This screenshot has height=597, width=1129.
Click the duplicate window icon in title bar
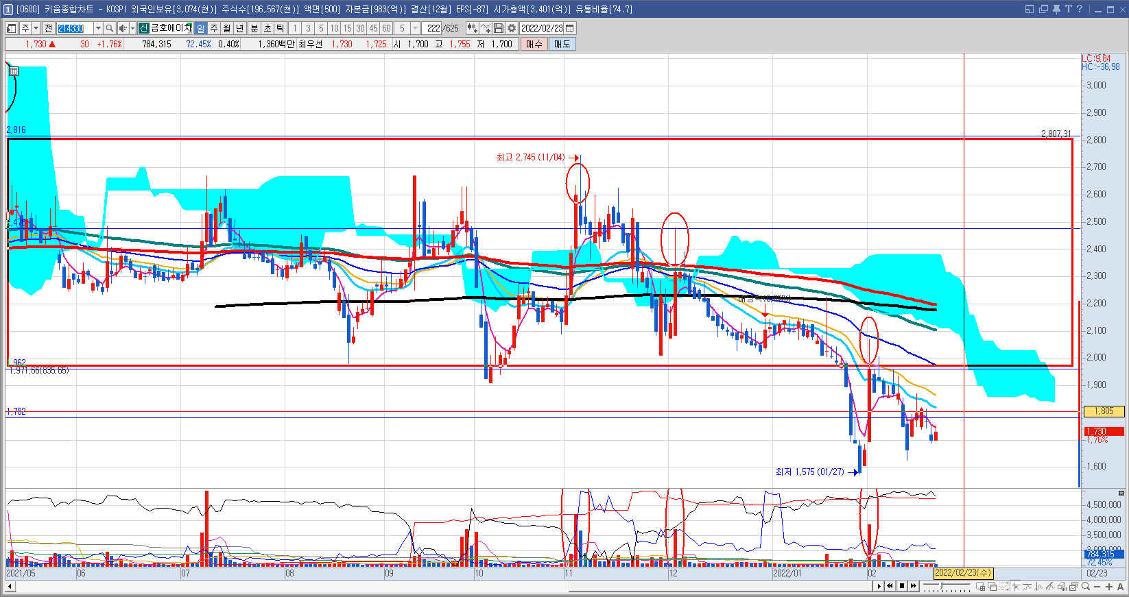pos(1043,9)
